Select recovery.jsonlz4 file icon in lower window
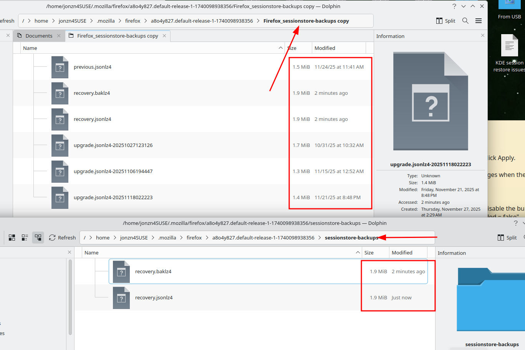This screenshot has height=350, width=525. [121, 298]
